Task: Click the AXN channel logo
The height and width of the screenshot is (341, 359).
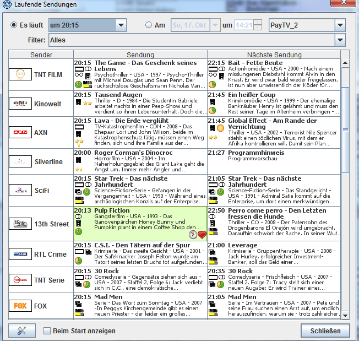Action: click(x=20, y=132)
